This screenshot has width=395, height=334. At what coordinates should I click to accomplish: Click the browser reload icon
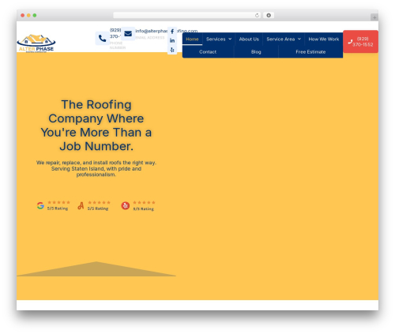tap(257, 16)
